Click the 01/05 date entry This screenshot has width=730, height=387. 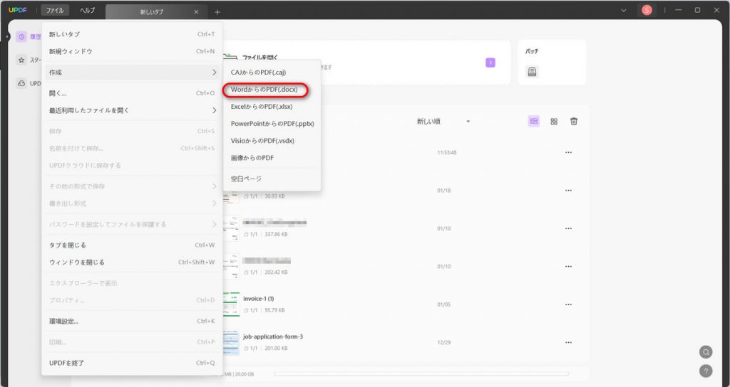[443, 304]
